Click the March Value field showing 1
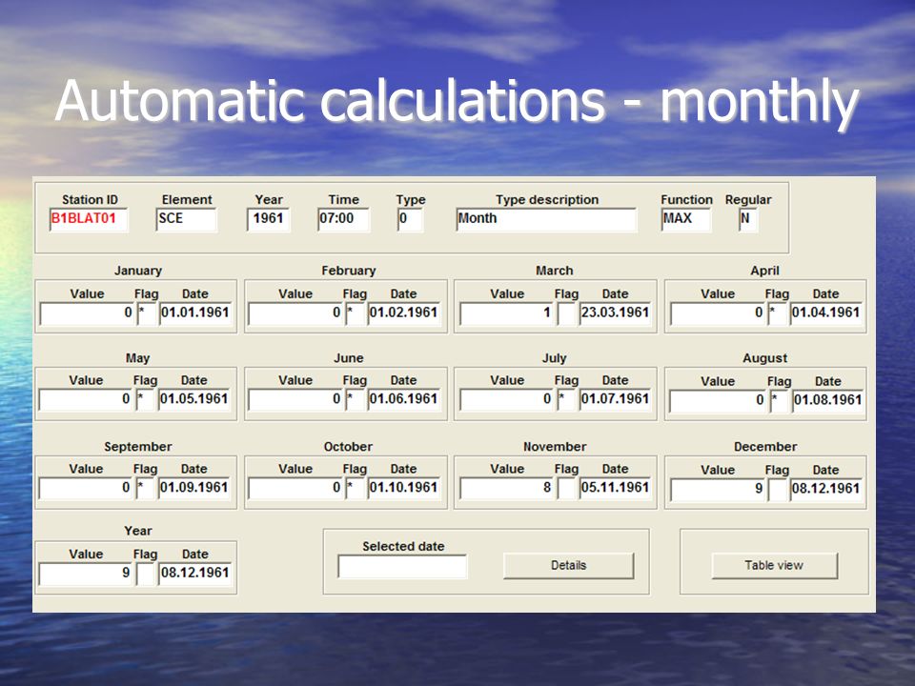The height and width of the screenshot is (686, 915). (x=507, y=313)
